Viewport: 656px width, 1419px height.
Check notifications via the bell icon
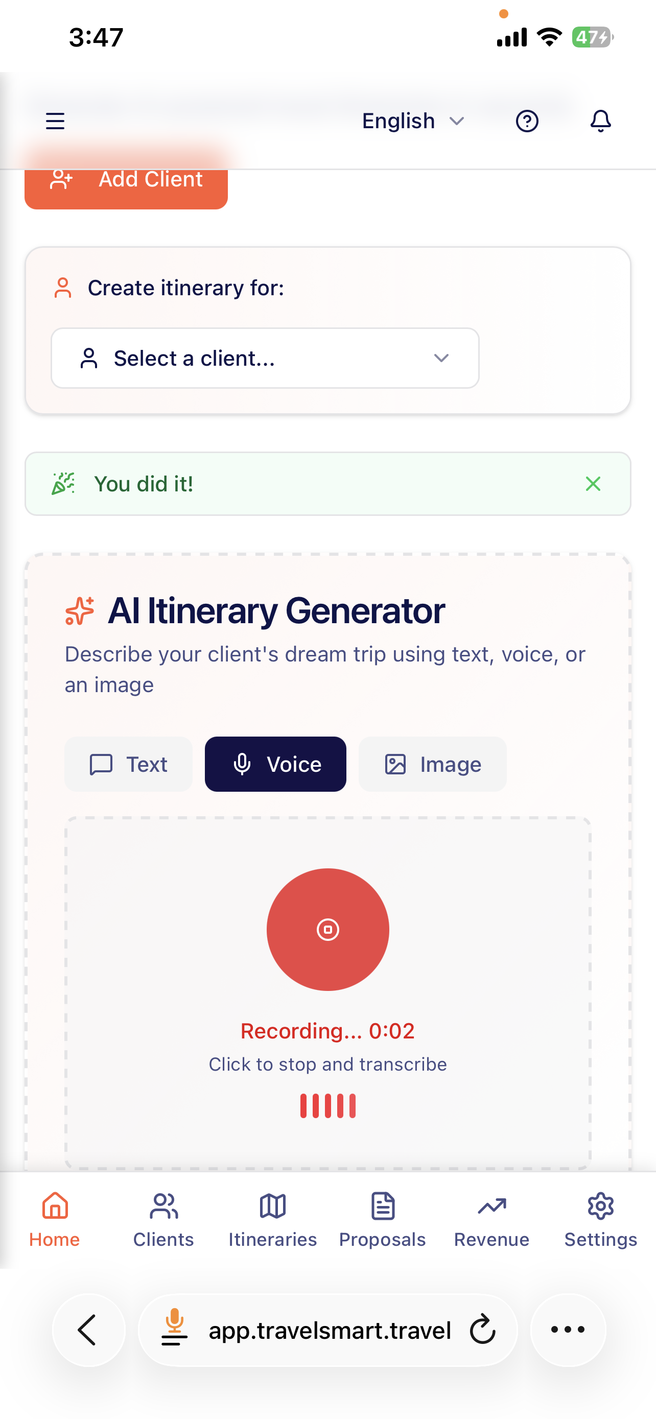[600, 121]
